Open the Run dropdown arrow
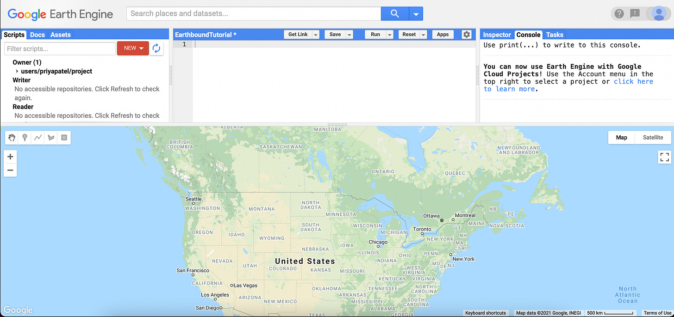The height and width of the screenshot is (317, 674). coord(390,35)
